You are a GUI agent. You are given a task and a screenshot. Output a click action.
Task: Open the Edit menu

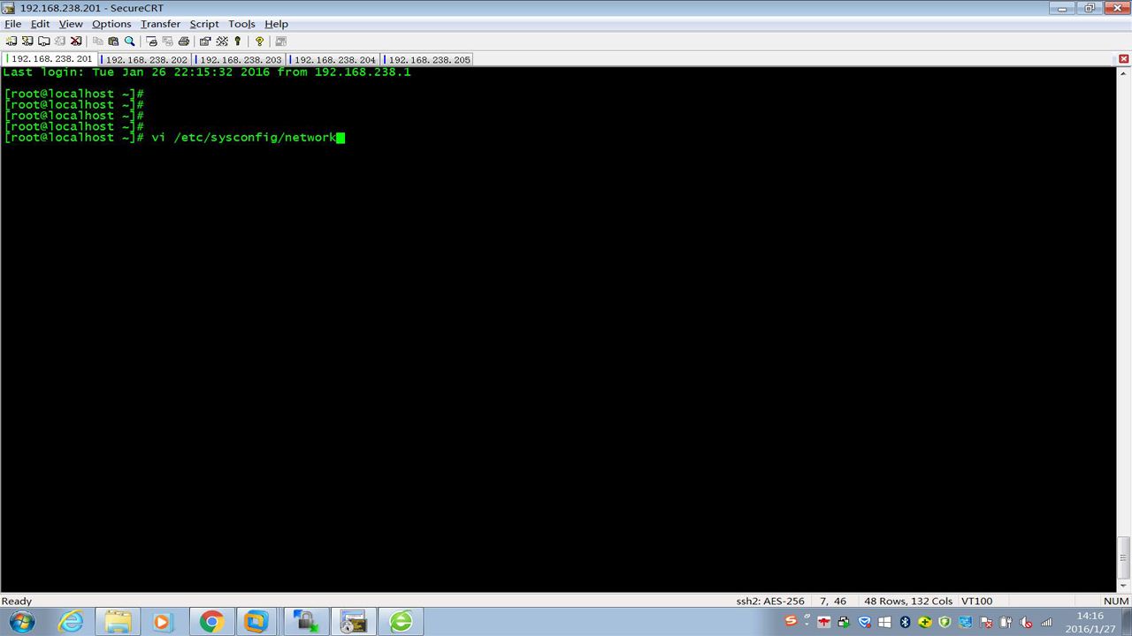click(x=40, y=24)
